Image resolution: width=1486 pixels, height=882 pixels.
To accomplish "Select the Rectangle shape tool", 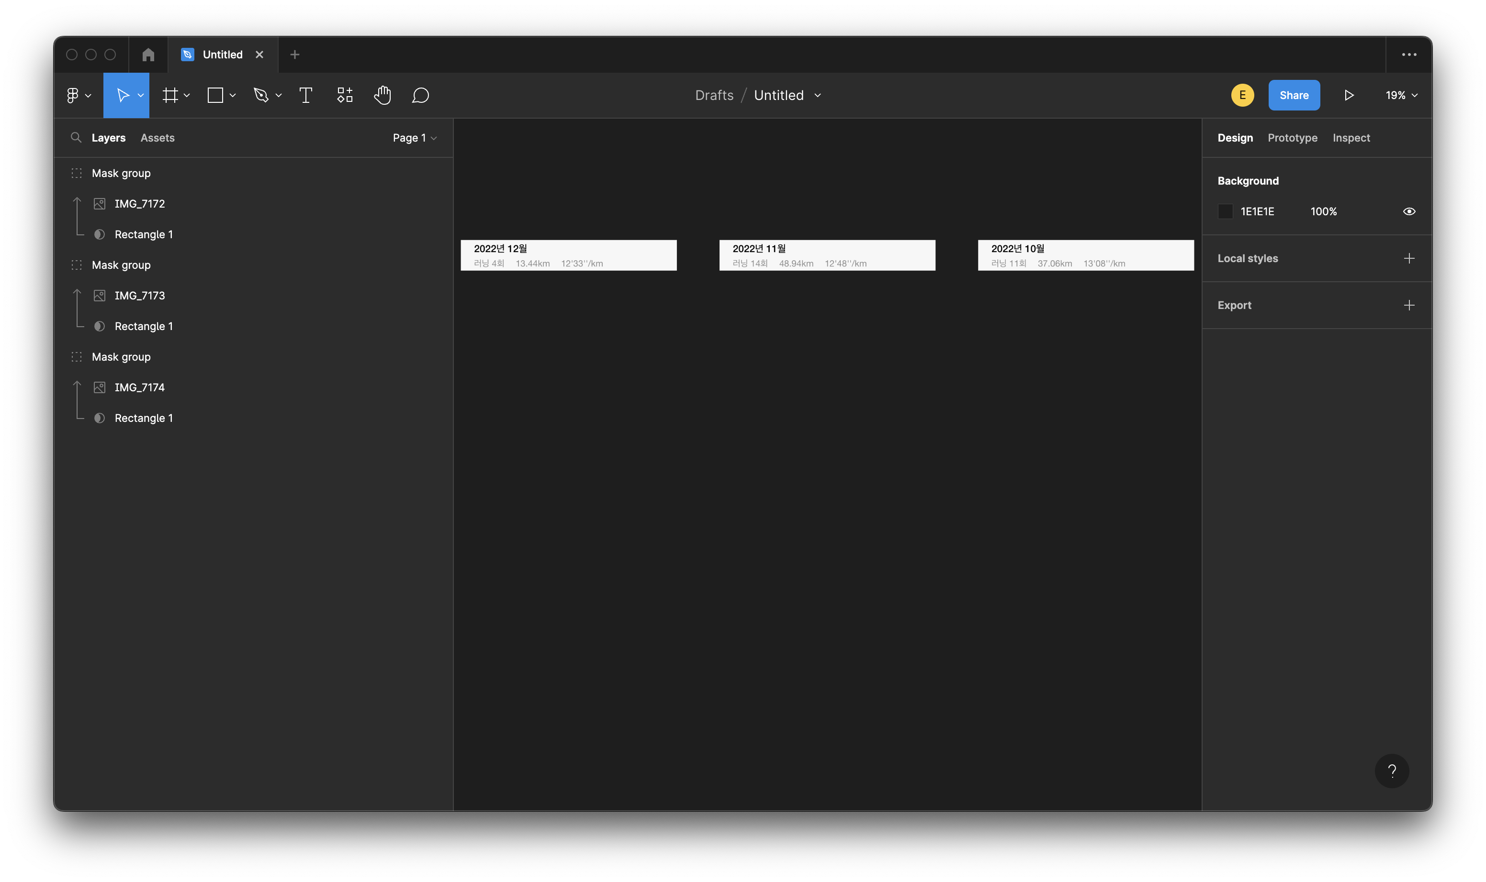I will tap(215, 95).
